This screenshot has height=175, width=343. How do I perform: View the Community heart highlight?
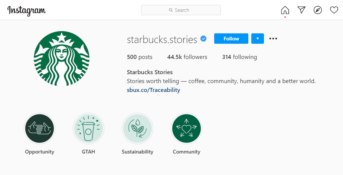coord(187,128)
